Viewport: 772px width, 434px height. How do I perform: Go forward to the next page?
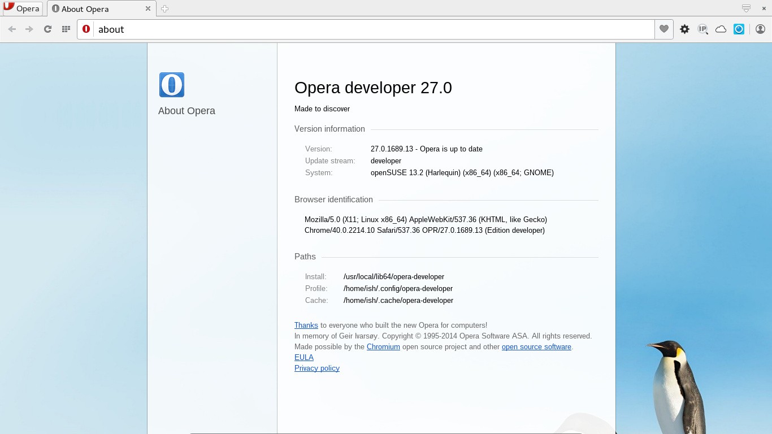29,29
